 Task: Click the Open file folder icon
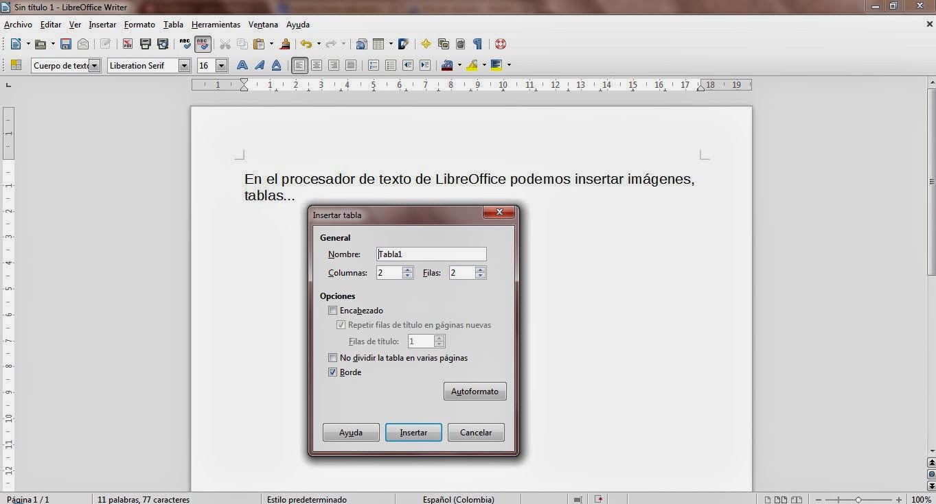(x=41, y=44)
